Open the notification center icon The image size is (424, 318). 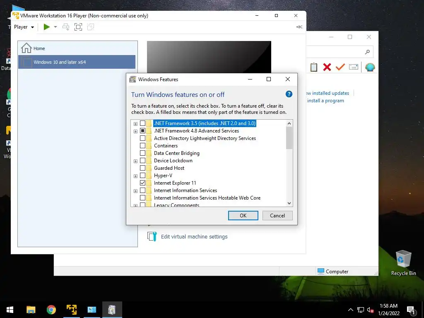coord(411,310)
